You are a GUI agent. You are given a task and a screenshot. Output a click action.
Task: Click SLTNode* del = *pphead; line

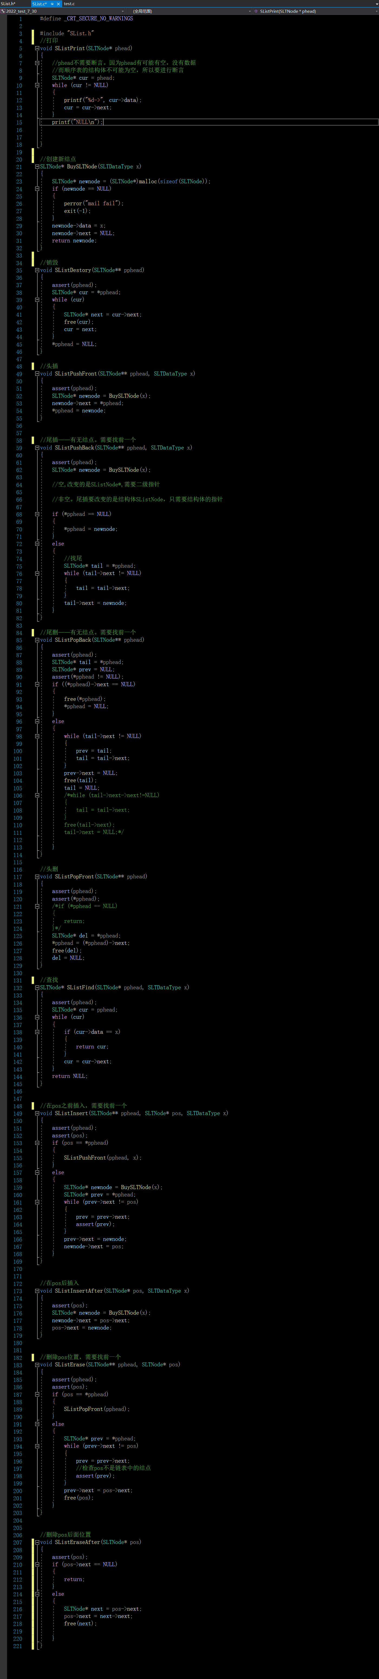(87, 936)
